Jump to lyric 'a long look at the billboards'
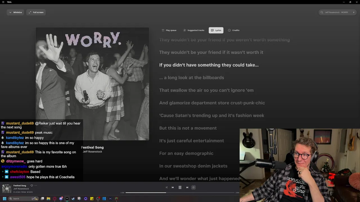Screen dimensions: 360x202 pos(192,78)
